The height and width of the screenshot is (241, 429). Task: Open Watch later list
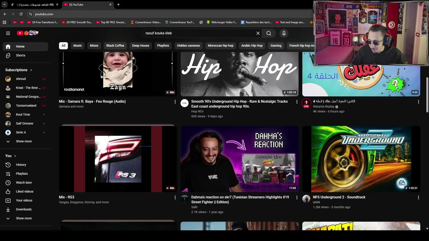tap(25, 182)
